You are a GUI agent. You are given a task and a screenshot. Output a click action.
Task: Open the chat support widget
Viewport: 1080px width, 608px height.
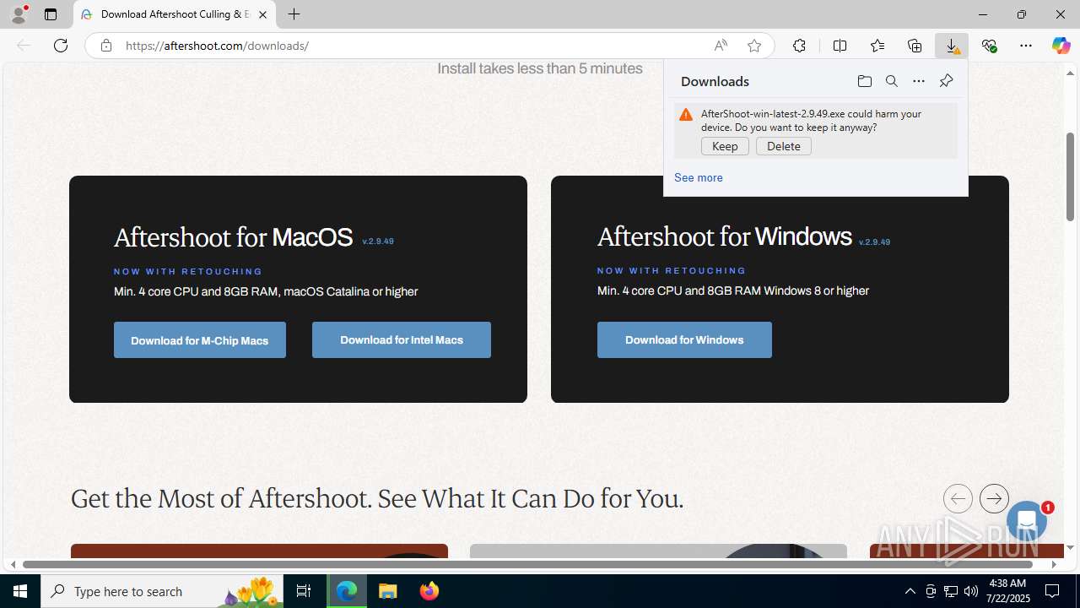click(x=1026, y=521)
